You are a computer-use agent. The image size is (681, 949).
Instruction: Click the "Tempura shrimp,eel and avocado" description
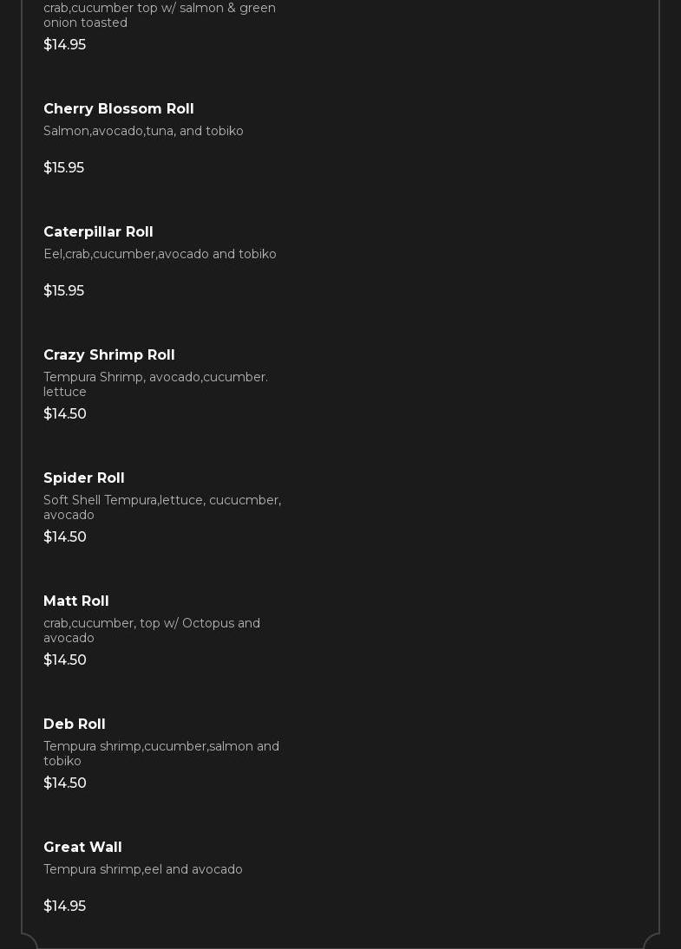(143, 870)
